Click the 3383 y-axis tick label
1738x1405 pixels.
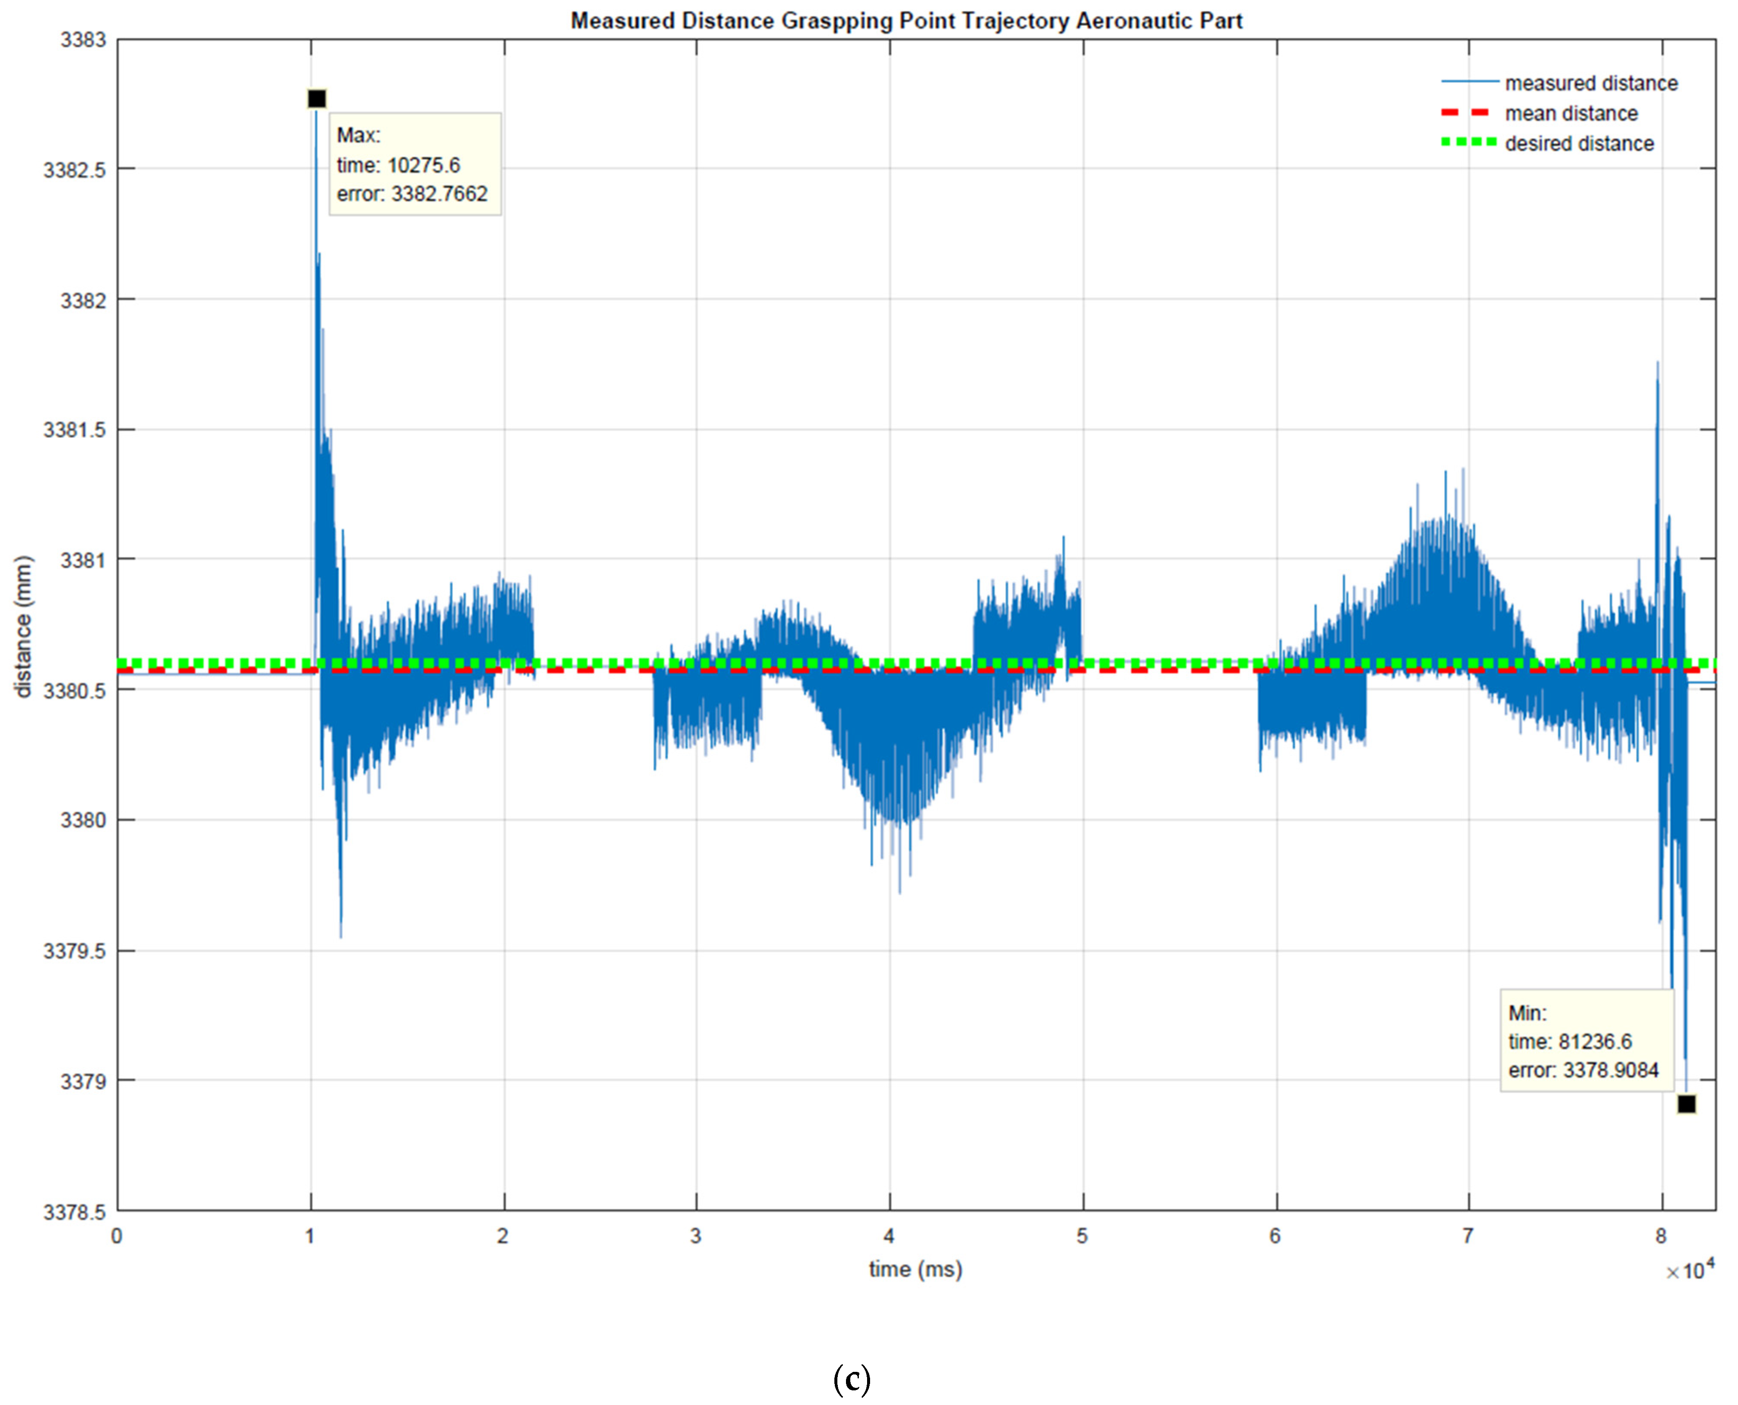click(83, 40)
